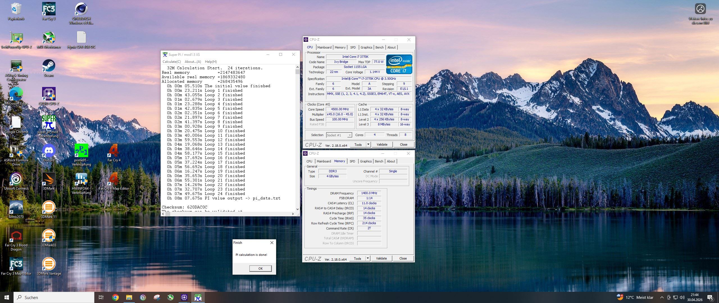Click Tools button in lower CPU-Z window
This screenshot has height=303, width=719.
pyautogui.click(x=357, y=258)
